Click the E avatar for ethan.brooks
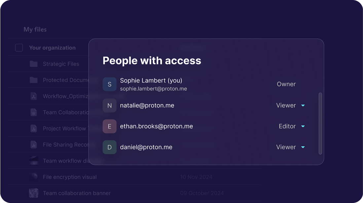Image resolution: width=363 pixels, height=203 pixels. point(110,126)
